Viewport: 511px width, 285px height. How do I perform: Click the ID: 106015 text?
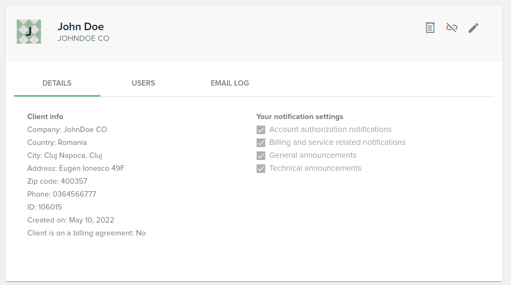tap(45, 207)
